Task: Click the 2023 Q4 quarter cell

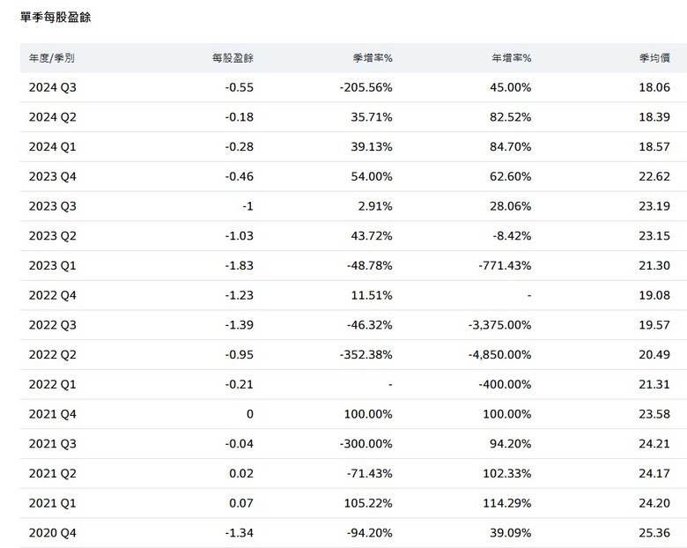Action: pos(53,177)
